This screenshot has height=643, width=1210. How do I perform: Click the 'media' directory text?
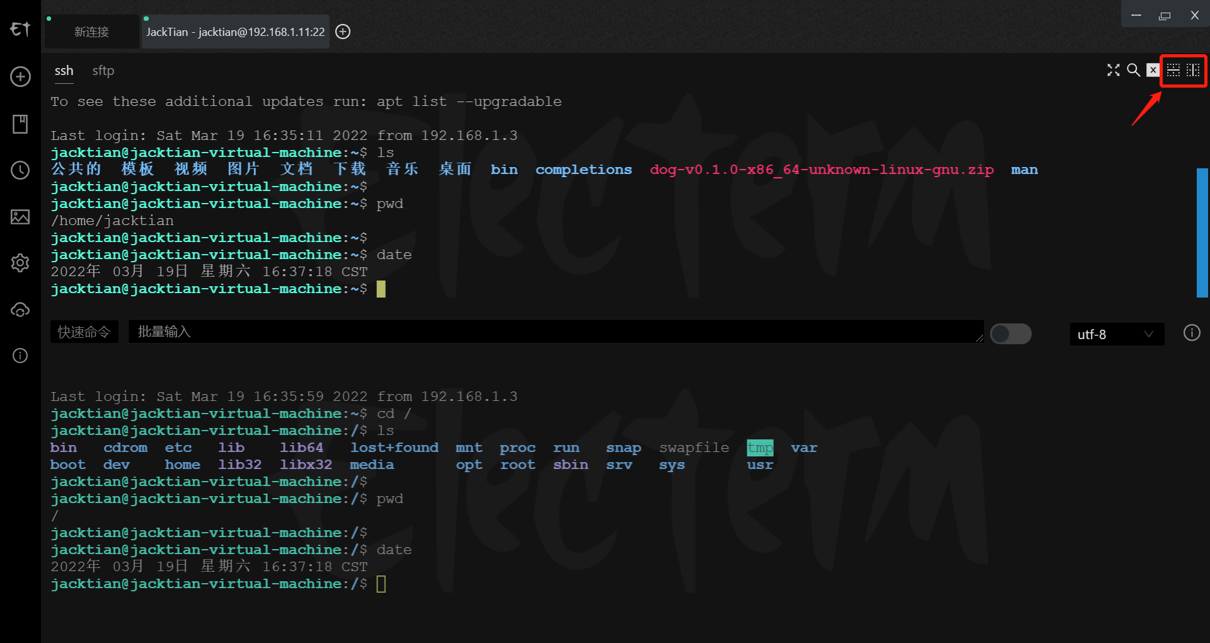pyautogui.click(x=372, y=465)
